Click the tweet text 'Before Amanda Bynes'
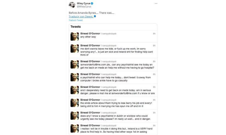This screenshot has height=135, width=226. pos(91,13)
